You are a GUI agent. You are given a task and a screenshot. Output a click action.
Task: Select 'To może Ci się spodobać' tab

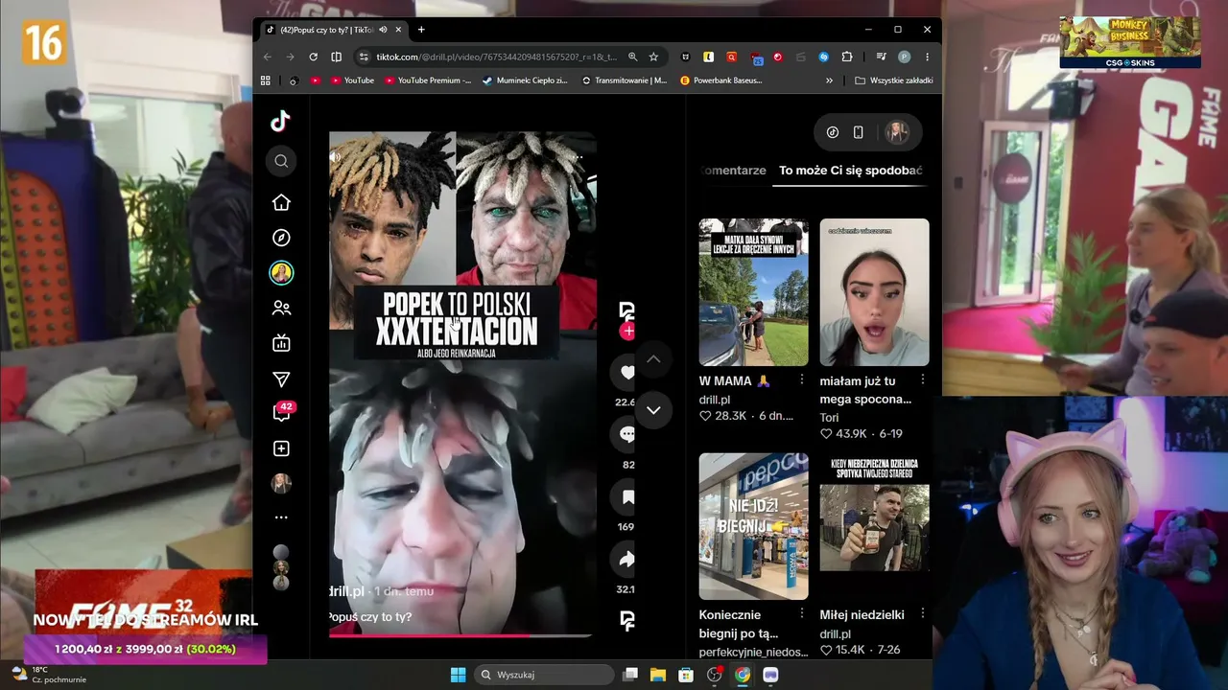click(851, 171)
